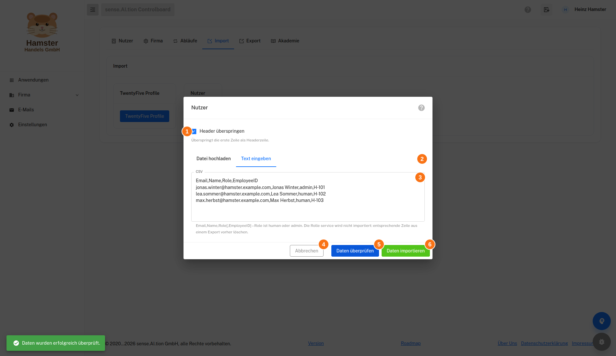Click the lightbulb floating button
This screenshot has width=616, height=356.
[602, 321]
